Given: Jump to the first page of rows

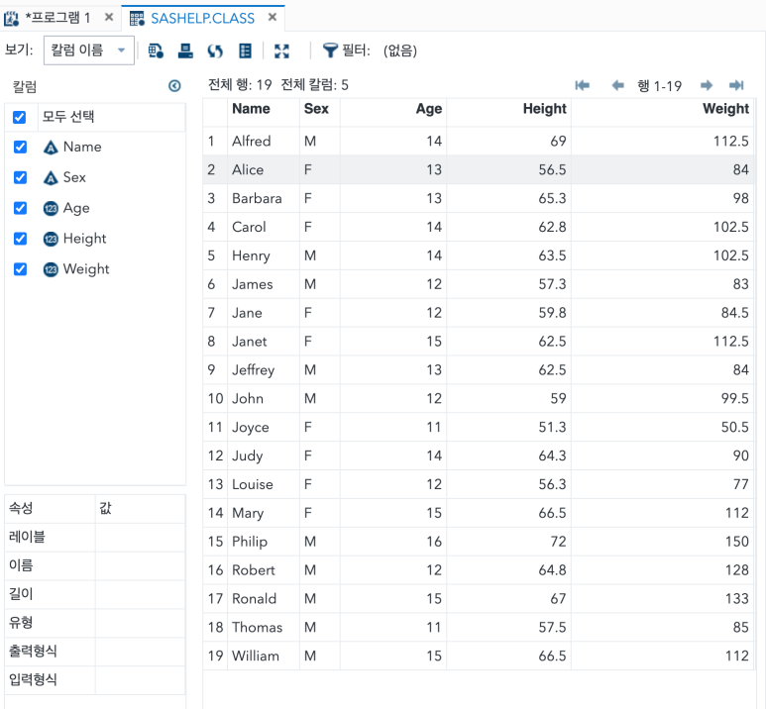Looking at the screenshot, I should pyautogui.click(x=583, y=85).
